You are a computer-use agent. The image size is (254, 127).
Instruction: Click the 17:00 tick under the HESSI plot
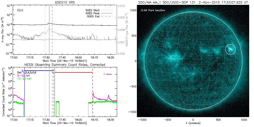14,120
